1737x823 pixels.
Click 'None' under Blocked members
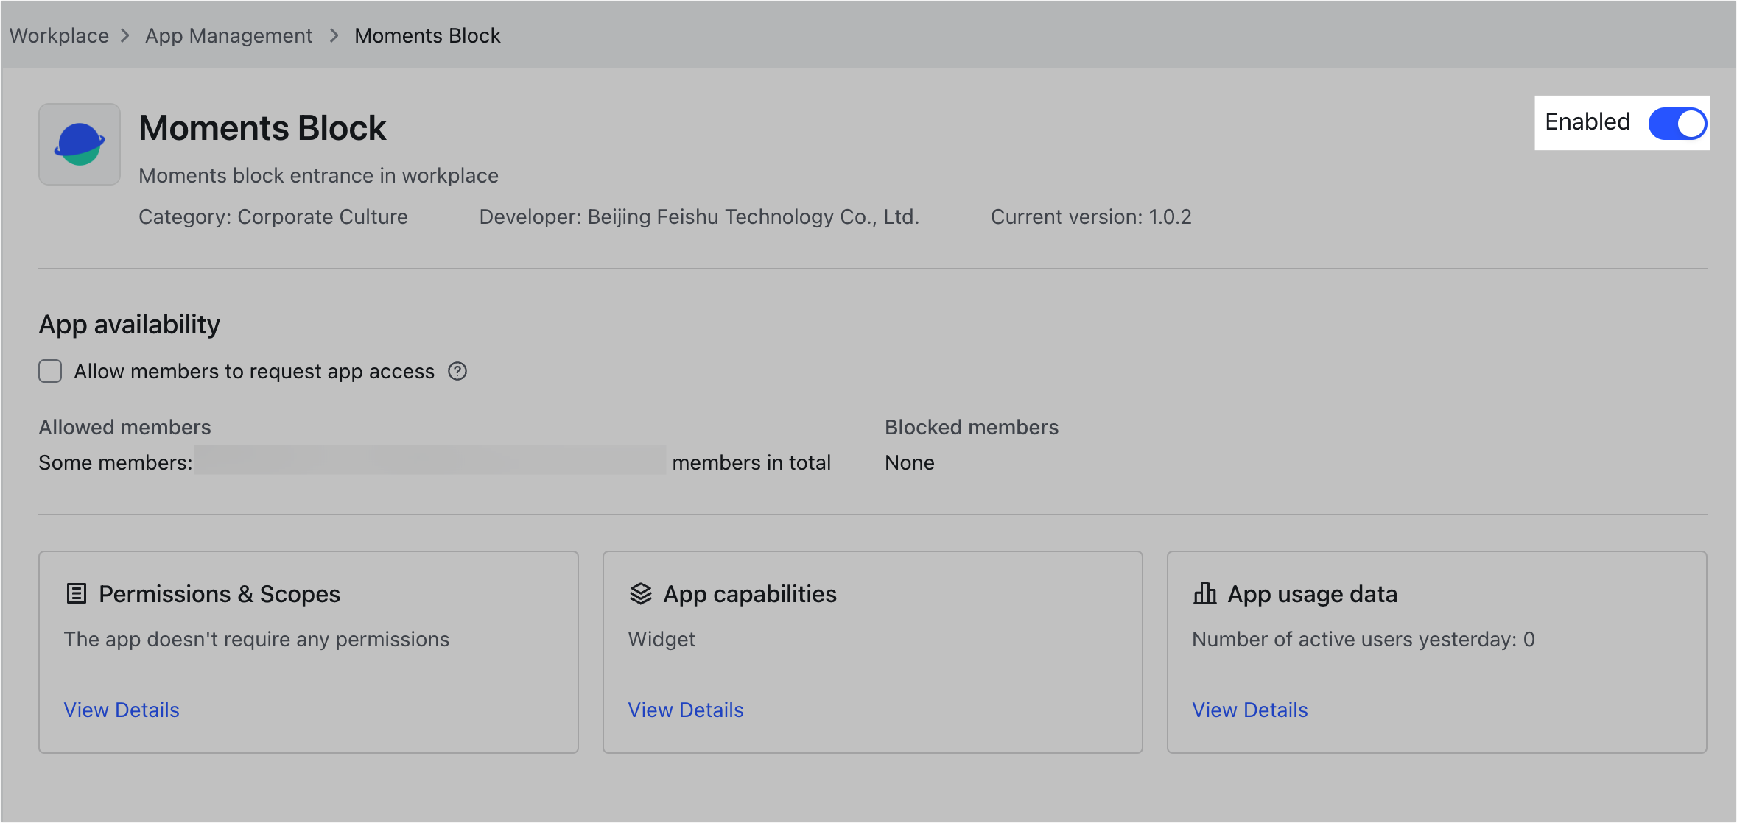910,462
